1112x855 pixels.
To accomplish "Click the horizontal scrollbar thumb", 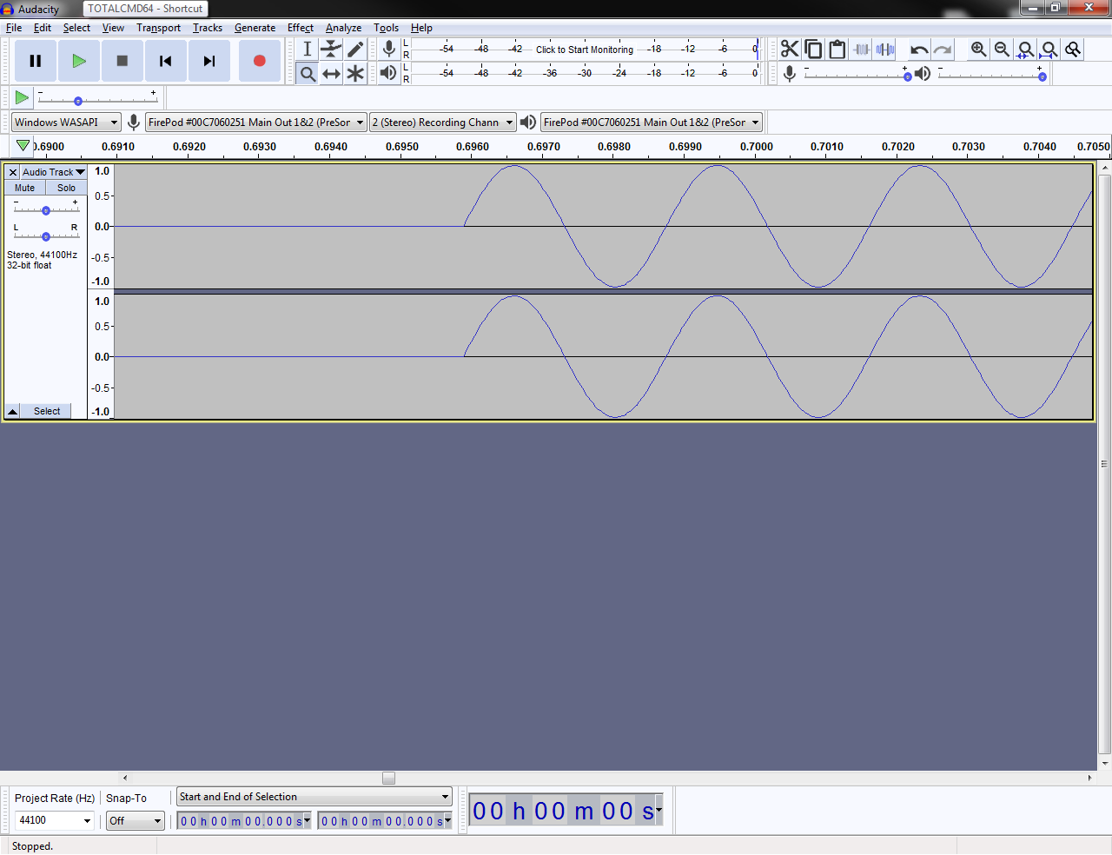I will pyautogui.click(x=388, y=778).
